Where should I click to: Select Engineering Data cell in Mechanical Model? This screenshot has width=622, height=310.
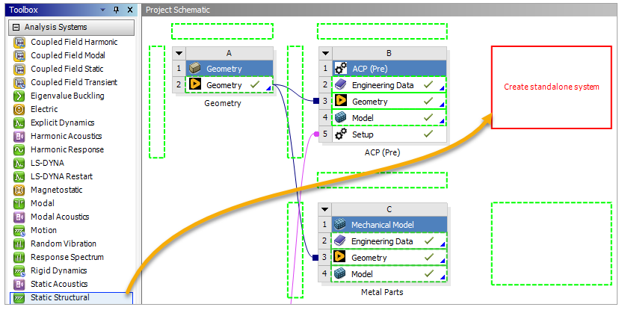[389, 241]
